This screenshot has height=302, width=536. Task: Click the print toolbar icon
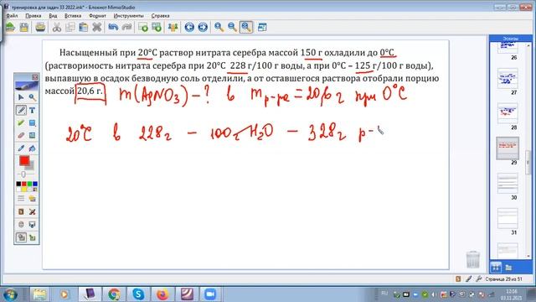pyautogui.click(x=40, y=27)
